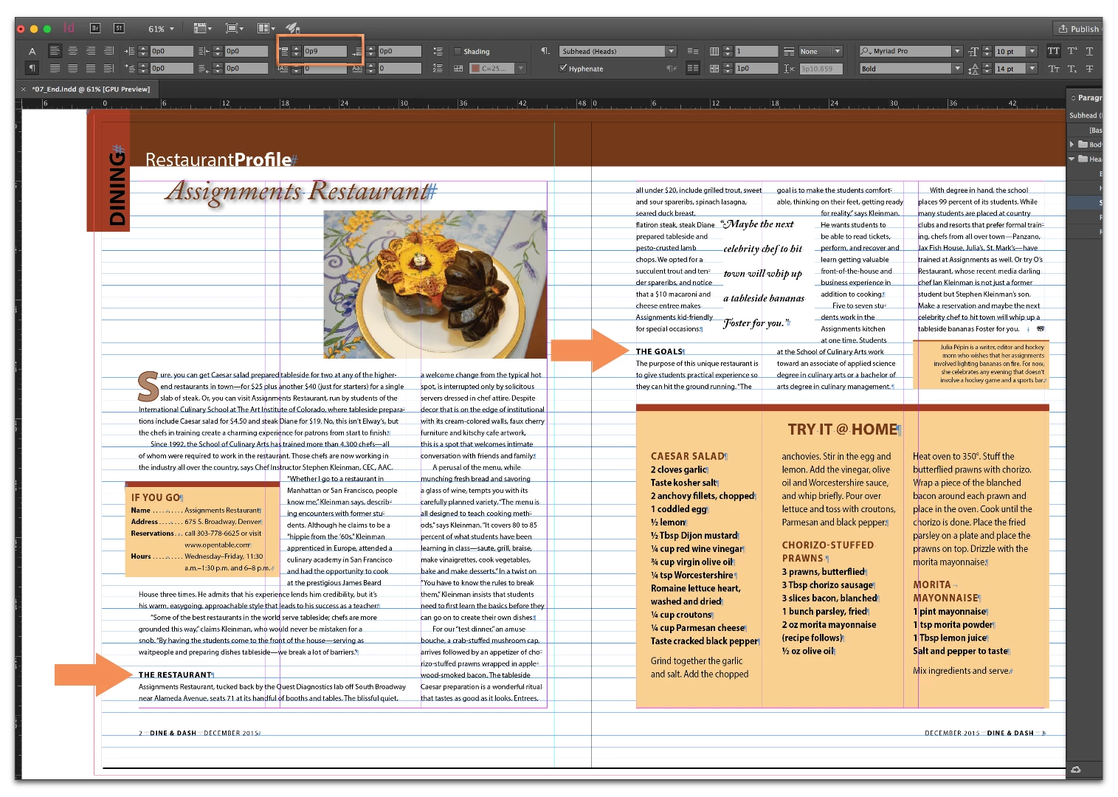The image size is (1118, 797).
Task: Toggle Underline formatting
Action: tap(1089, 51)
